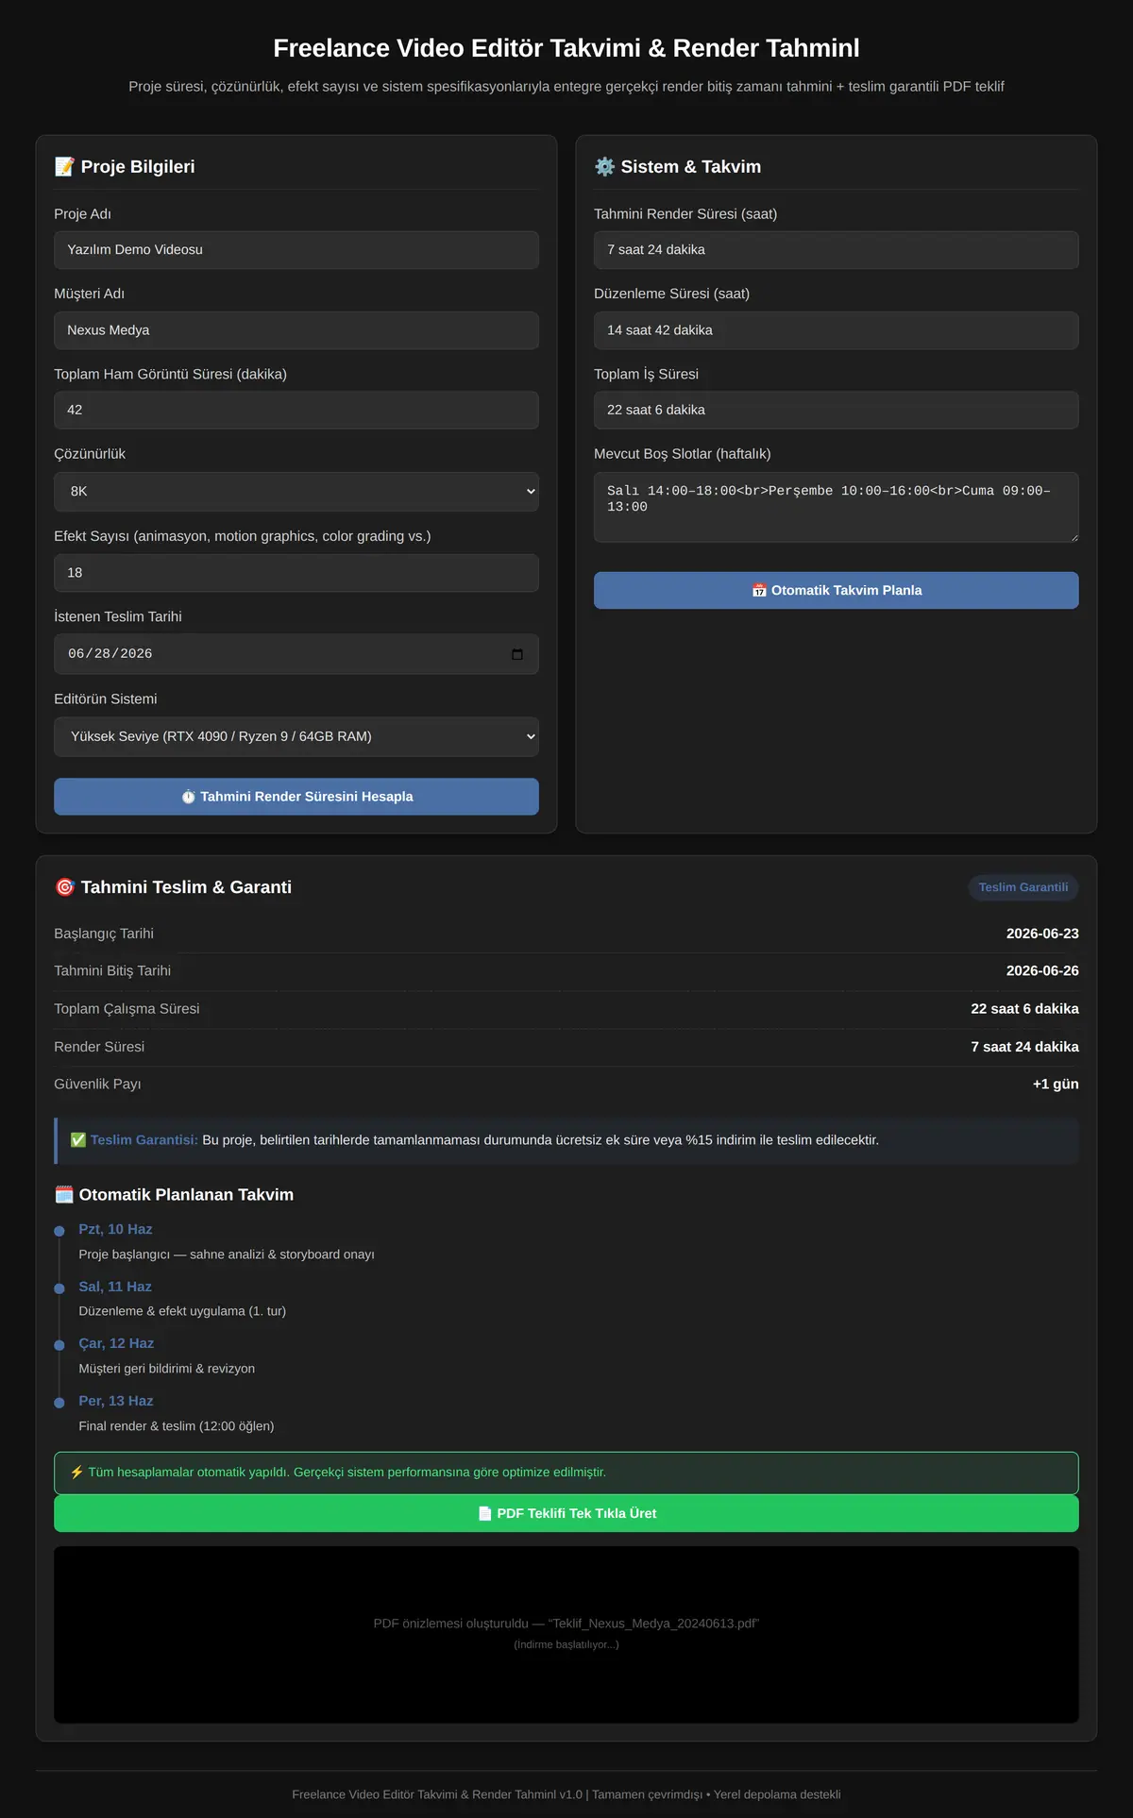The width and height of the screenshot is (1133, 1818).
Task: Click the İstenen Teslim Tarihi date field
Action: (296, 654)
